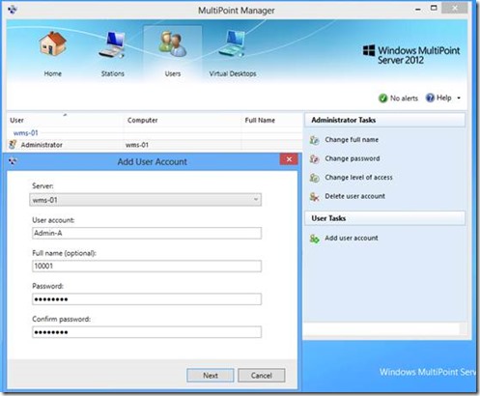
Task: Click the Windows logo beside MultiPoint Server 2012
Action: tap(369, 50)
